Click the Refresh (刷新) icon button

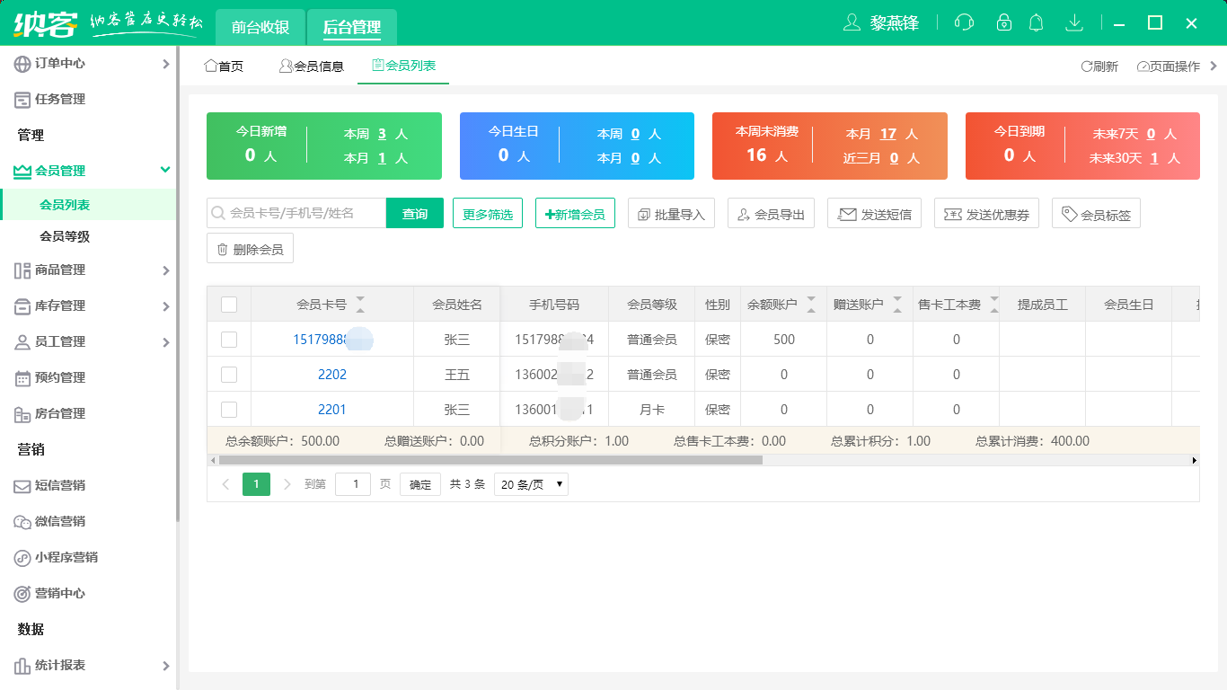click(x=1099, y=66)
